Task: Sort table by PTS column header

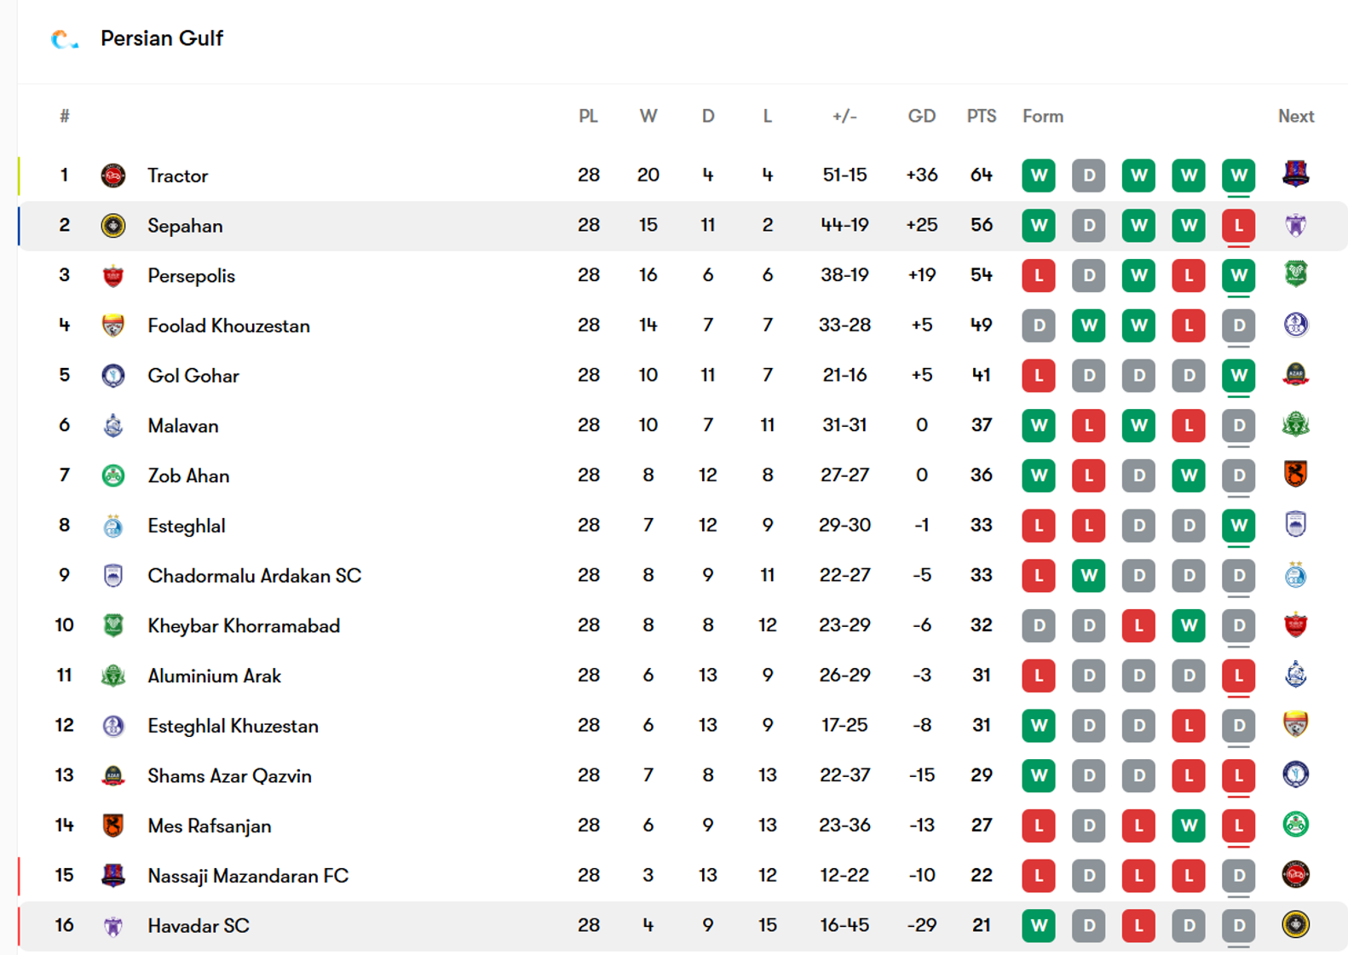Action: pyautogui.click(x=982, y=116)
